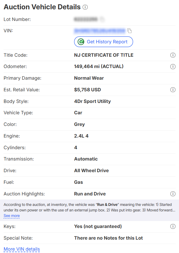Click the Title Code info icon

pos(173,55)
